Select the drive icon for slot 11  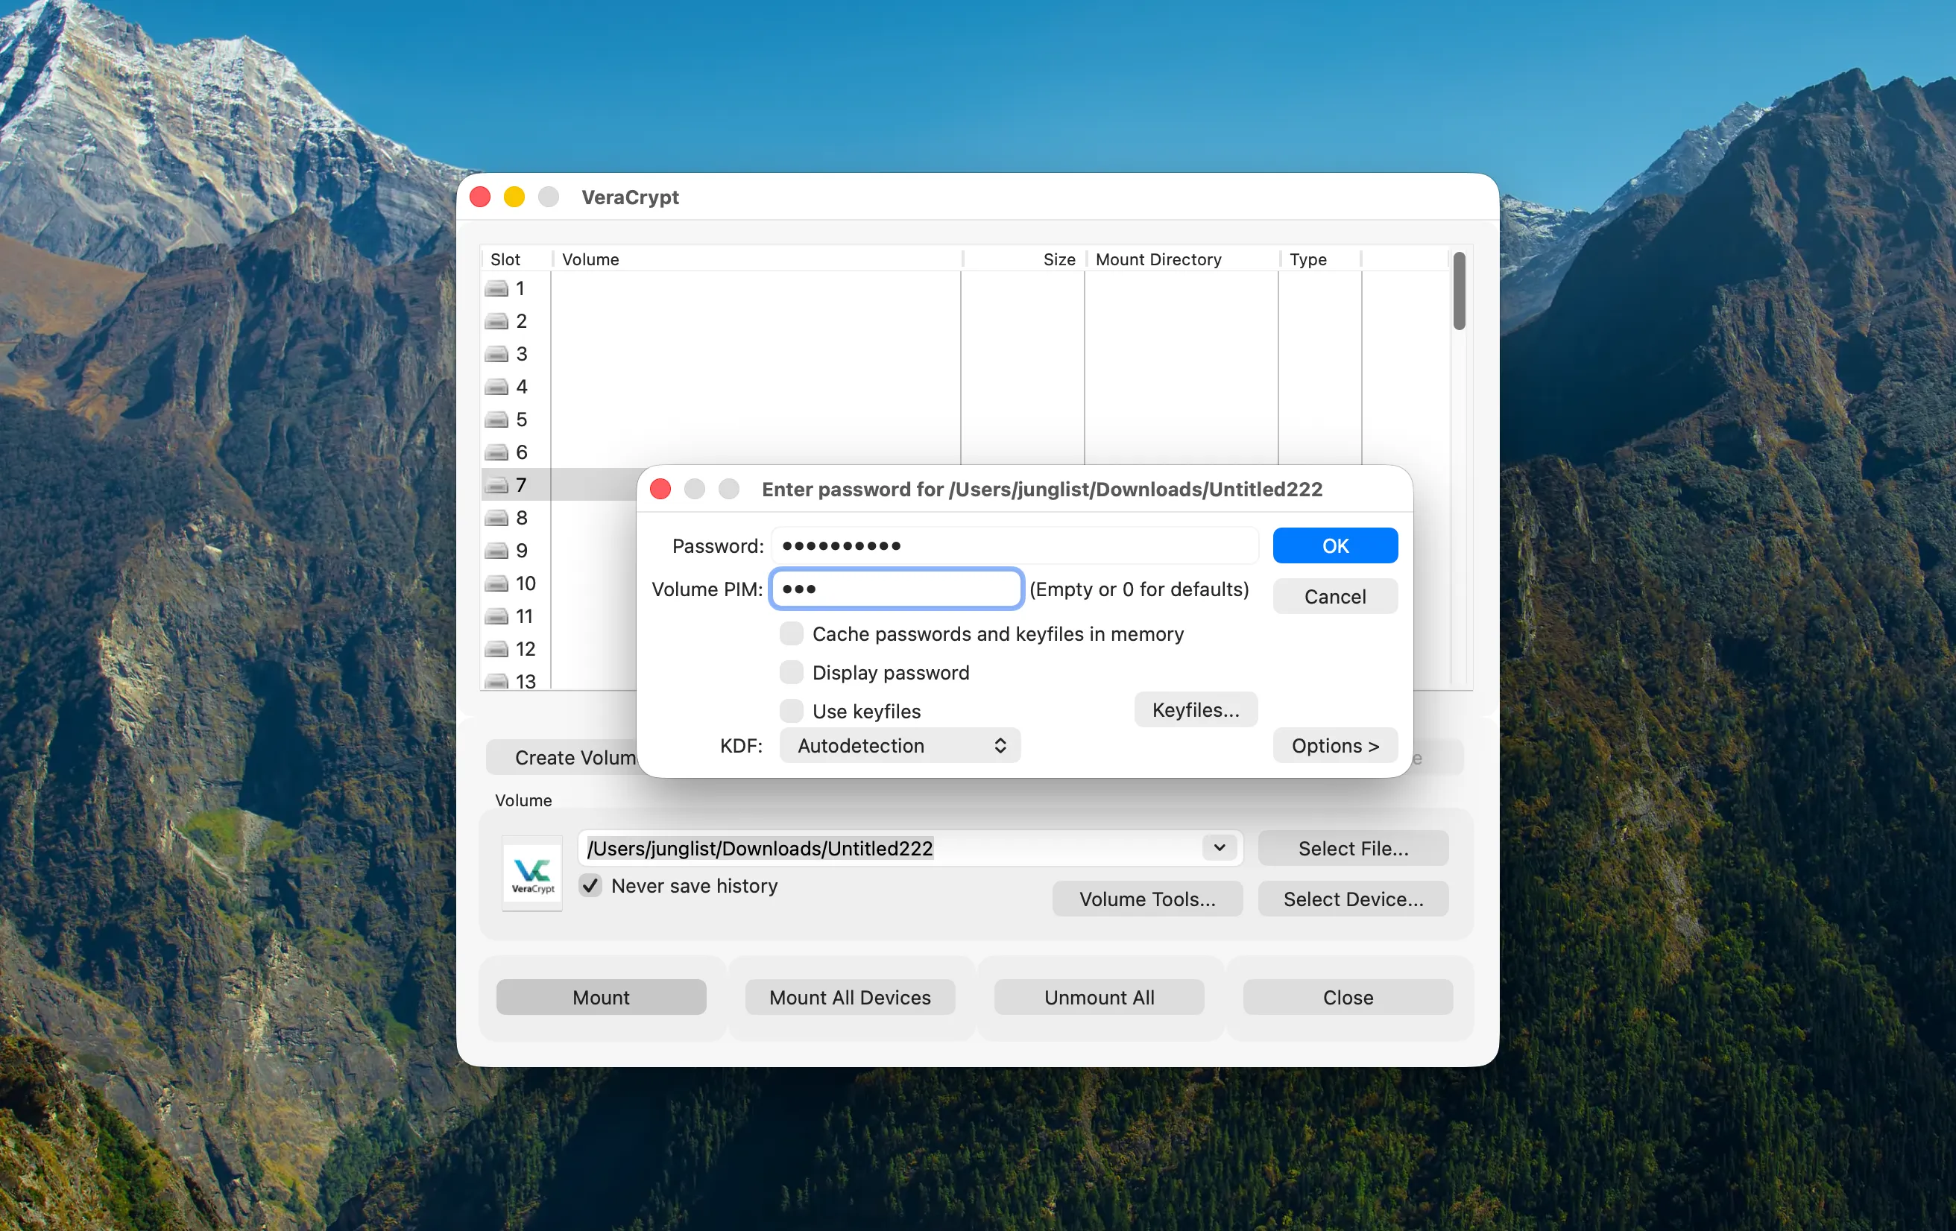496,616
